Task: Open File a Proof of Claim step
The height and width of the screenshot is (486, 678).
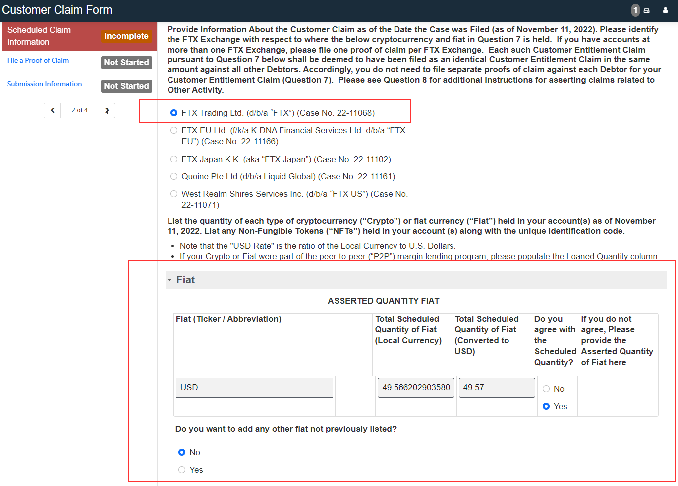Action: 38,60
